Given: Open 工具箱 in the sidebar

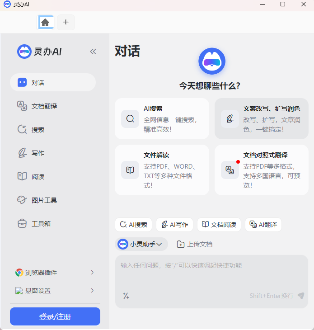Looking at the screenshot, I should (53, 223).
